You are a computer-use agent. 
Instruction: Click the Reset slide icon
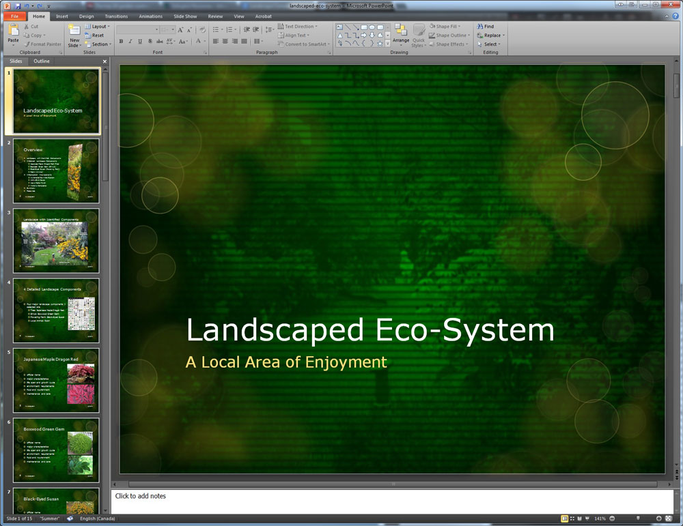click(x=88, y=35)
